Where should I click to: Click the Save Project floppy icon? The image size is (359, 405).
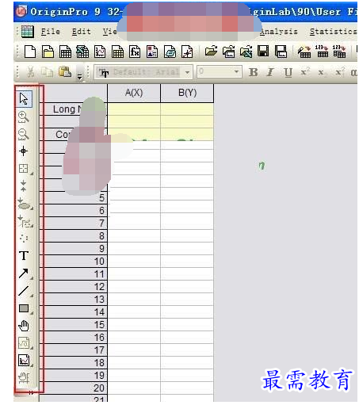[x=263, y=52]
